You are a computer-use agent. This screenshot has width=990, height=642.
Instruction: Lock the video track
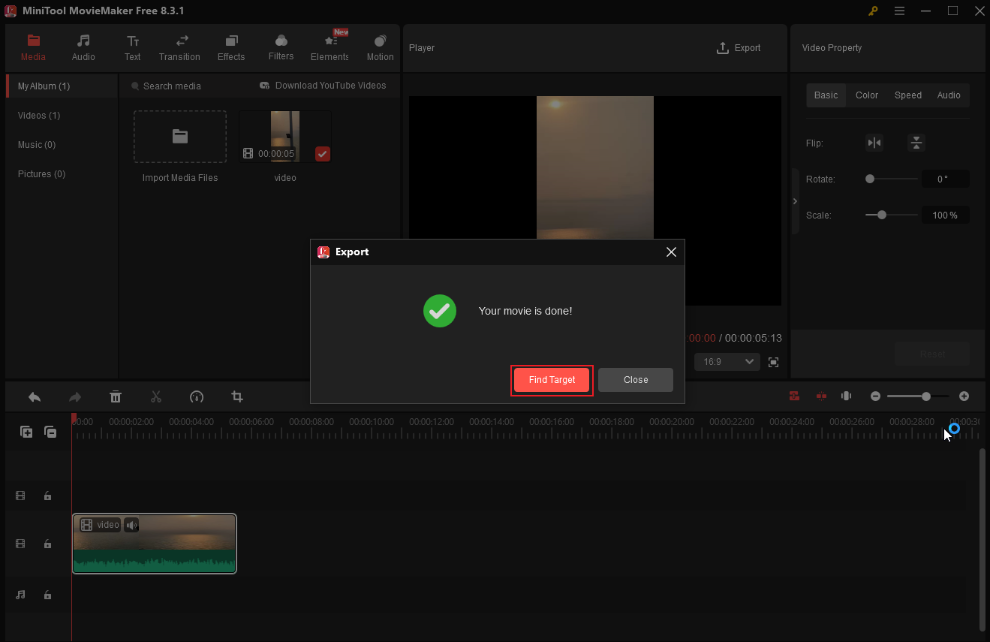click(47, 543)
